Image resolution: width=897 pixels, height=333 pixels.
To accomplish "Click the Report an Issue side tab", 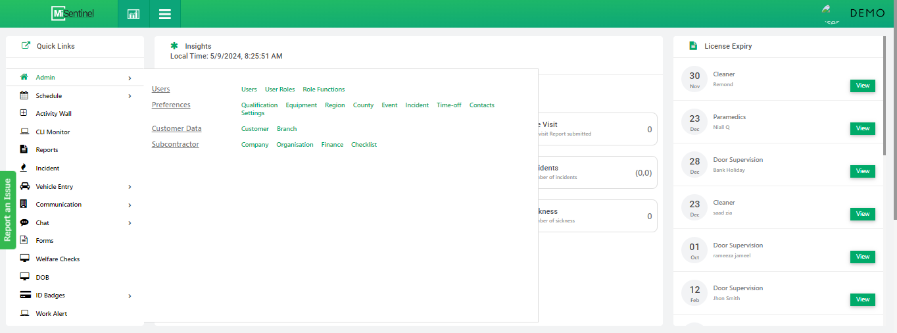I will click(x=8, y=210).
